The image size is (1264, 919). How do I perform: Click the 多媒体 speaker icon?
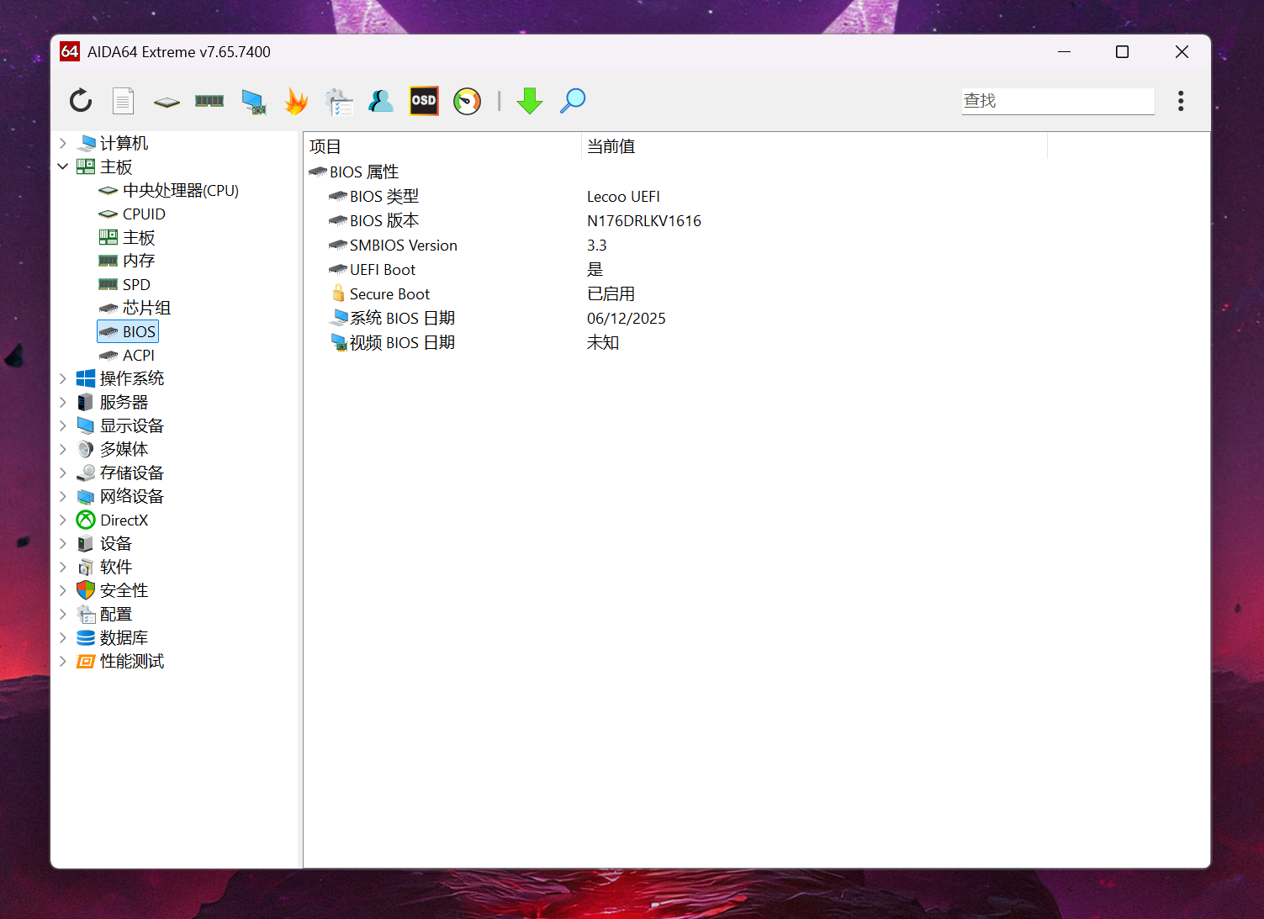pos(86,449)
